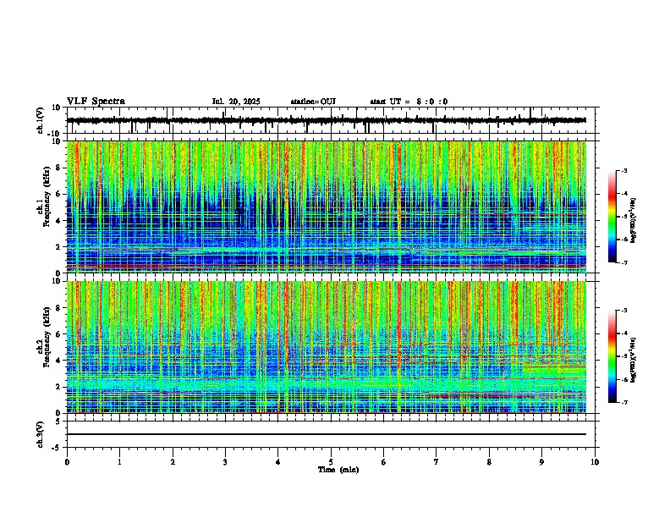Screen dimensions: 670x518
Task: Click the ch.1 voltage waveform trace
Action: 327,120
